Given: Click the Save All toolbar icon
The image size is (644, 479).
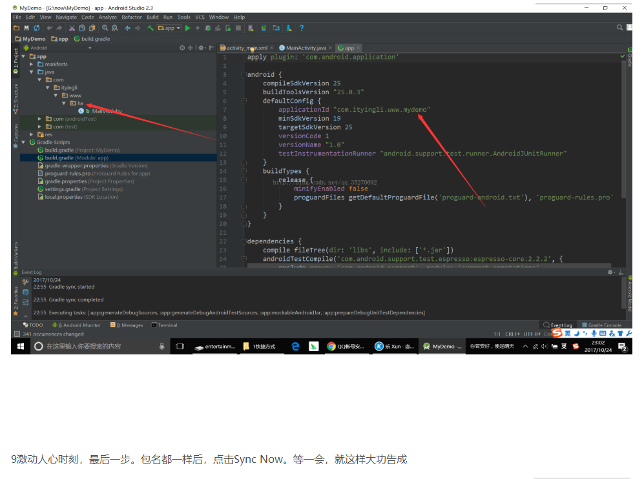Looking at the screenshot, I should pos(26,28).
